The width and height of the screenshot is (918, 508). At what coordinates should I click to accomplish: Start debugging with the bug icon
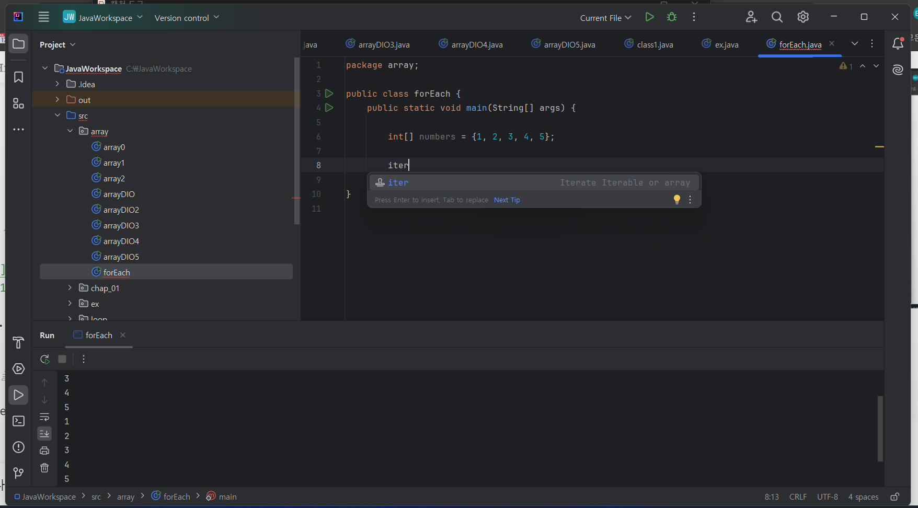point(672,17)
